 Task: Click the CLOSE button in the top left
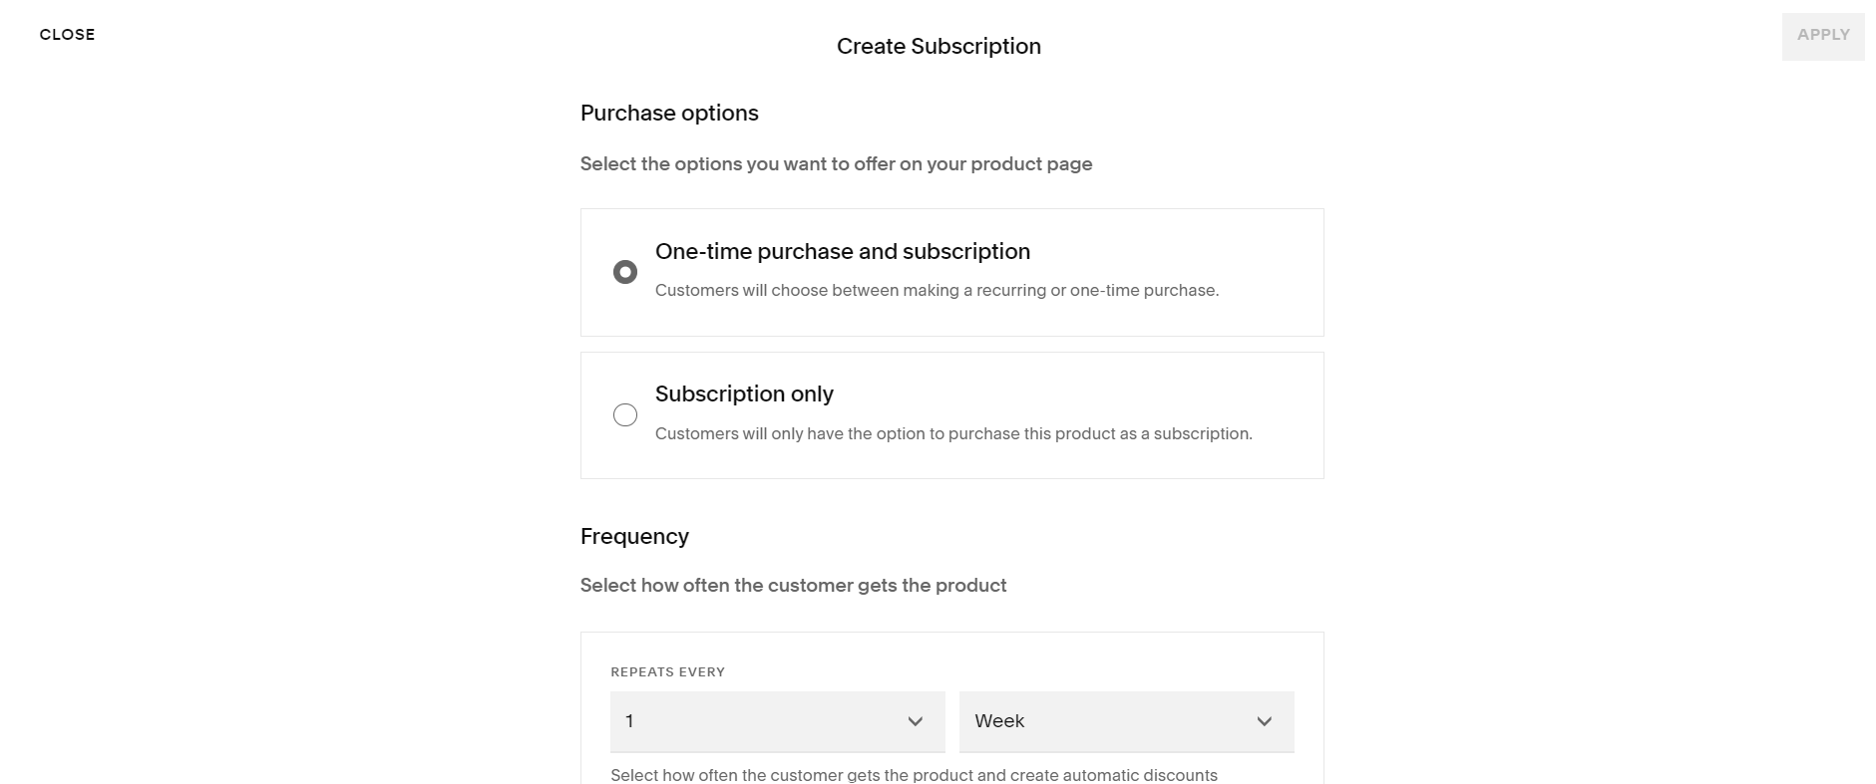pyautogui.click(x=67, y=34)
